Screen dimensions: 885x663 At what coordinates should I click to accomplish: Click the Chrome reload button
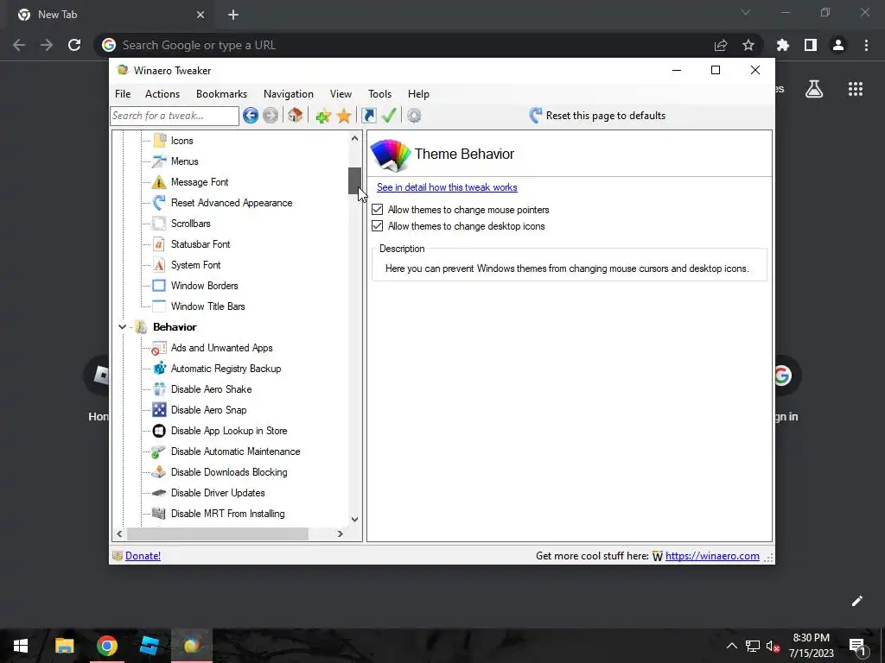pyautogui.click(x=74, y=45)
